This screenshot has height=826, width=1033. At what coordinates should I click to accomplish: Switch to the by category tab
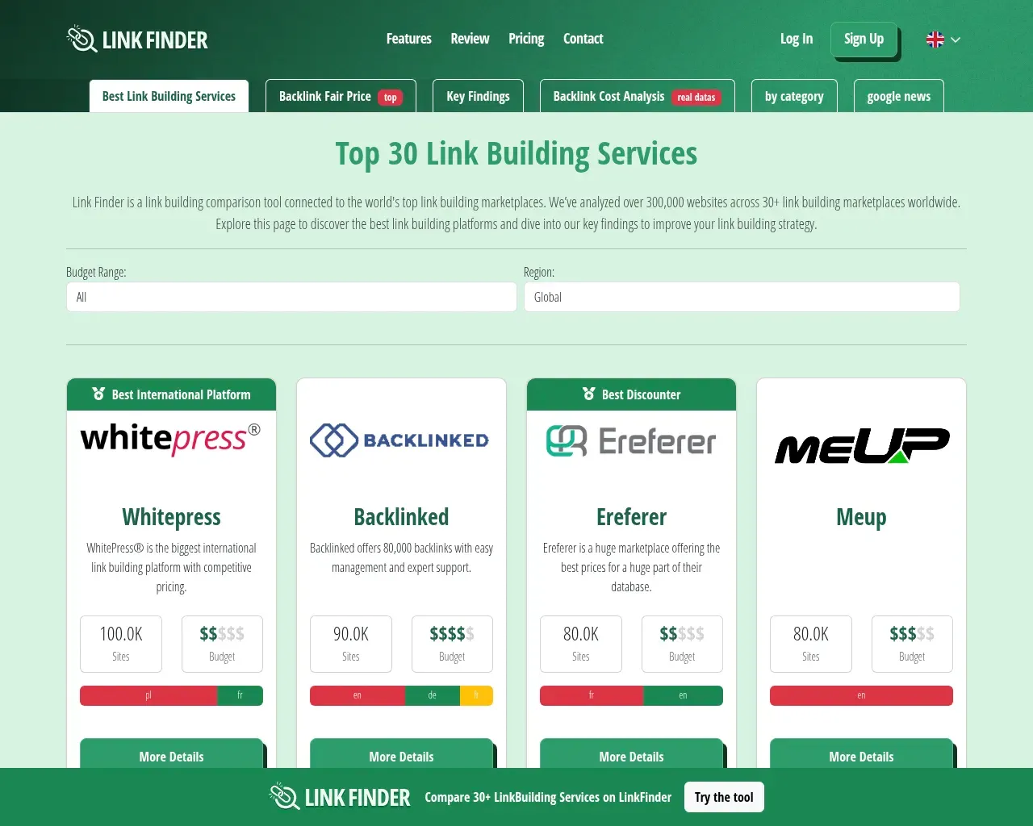[x=794, y=96]
